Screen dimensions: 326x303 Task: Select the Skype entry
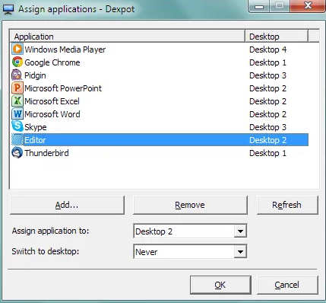click(160, 127)
